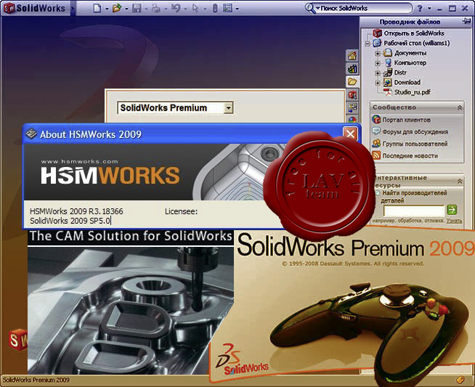This screenshot has width=475, height=387.
Task: Select the Компьютер tree item
Action: tap(410, 62)
